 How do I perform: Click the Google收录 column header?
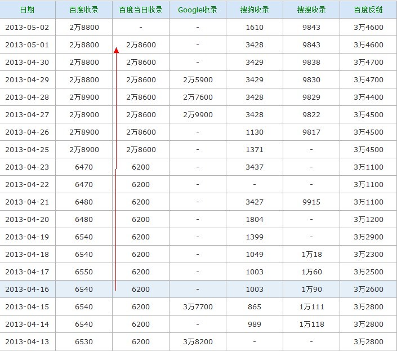(198, 10)
